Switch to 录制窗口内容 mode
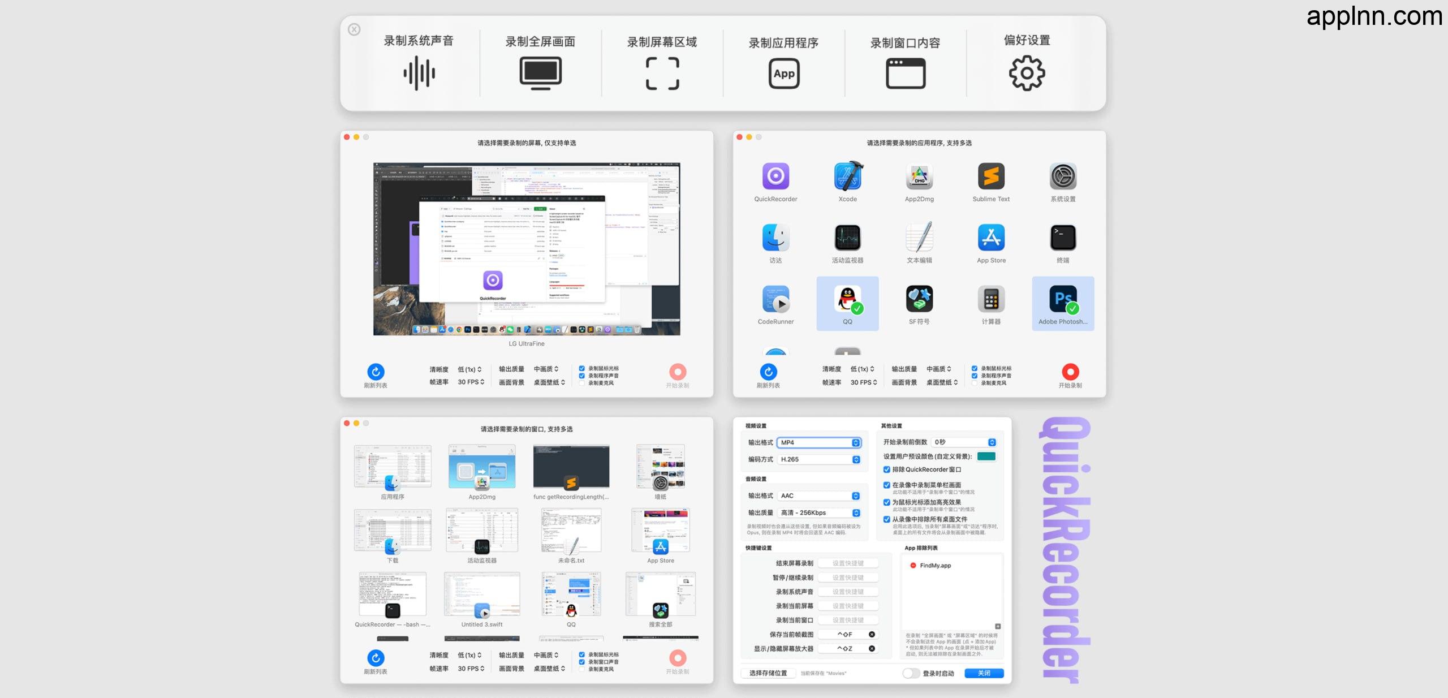 [x=905, y=73]
